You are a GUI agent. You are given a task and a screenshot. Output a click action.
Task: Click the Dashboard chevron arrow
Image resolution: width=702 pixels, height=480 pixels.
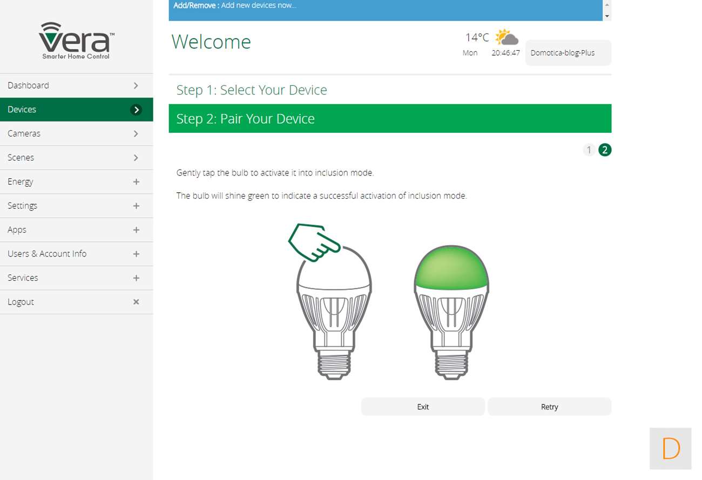[136, 85]
